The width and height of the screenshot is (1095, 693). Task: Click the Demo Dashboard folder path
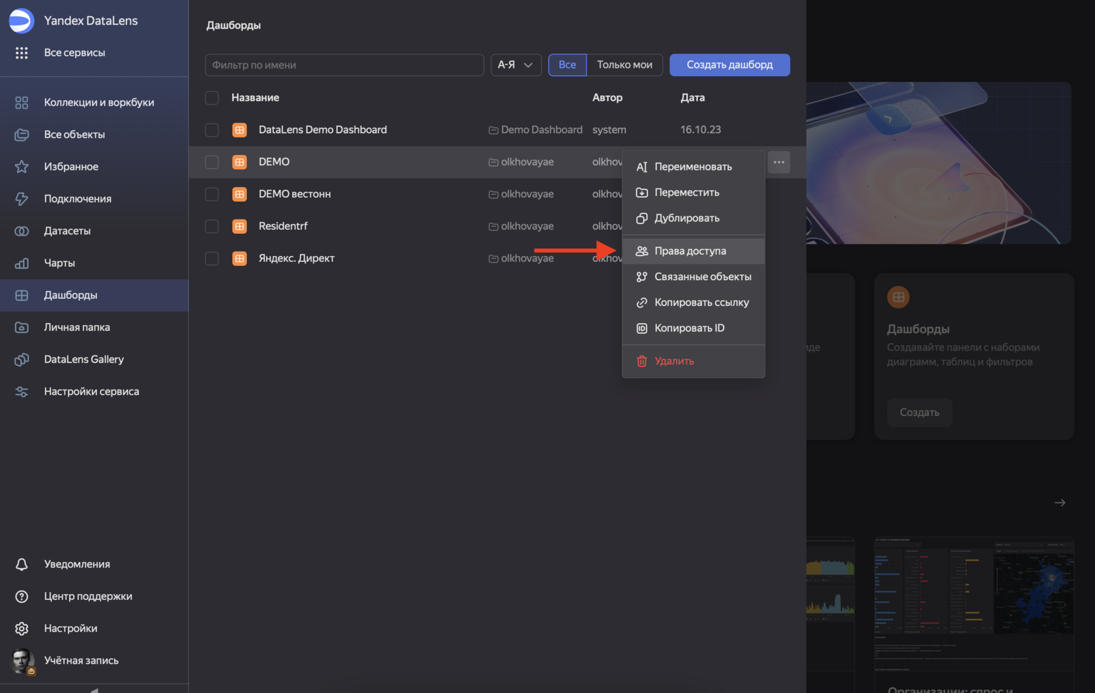pos(536,130)
